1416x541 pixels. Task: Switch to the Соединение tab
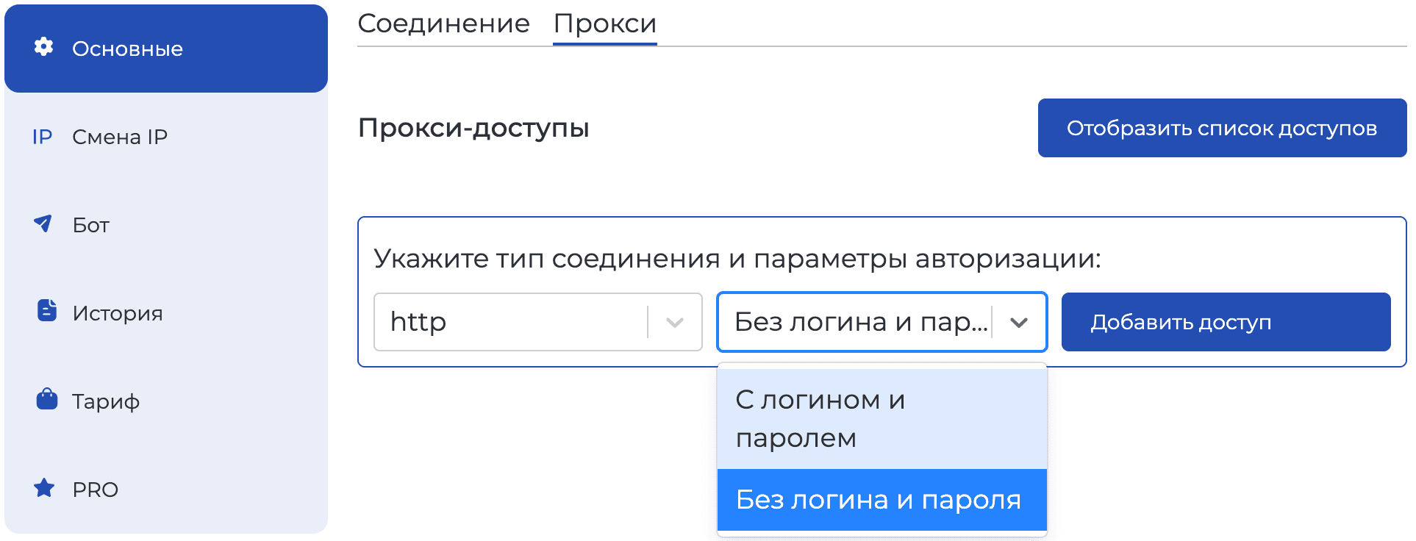(x=443, y=24)
